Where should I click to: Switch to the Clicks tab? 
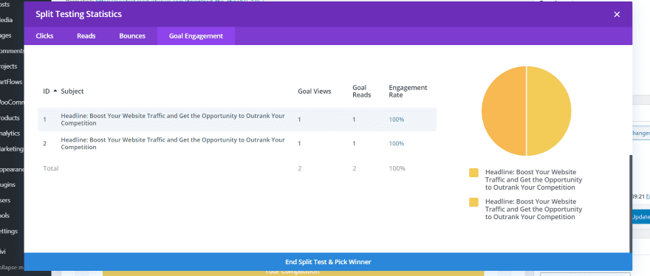coord(44,36)
